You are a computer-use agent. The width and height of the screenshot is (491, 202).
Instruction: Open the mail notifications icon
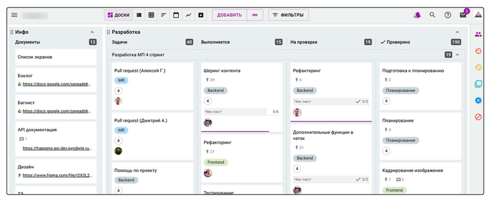(463, 15)
